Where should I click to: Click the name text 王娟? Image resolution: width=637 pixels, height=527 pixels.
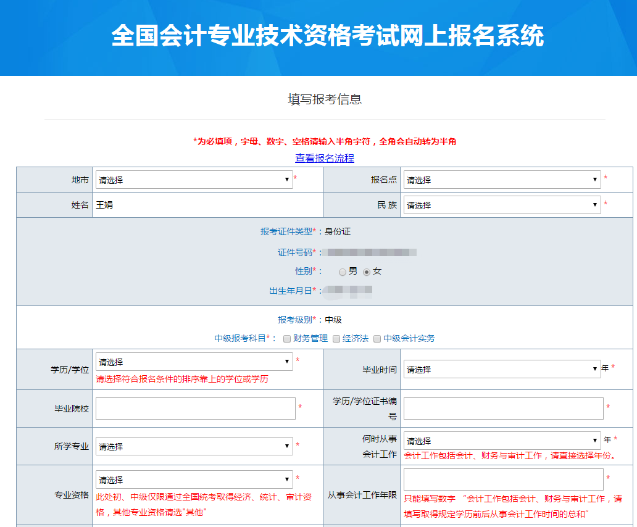tap(104, 205)
